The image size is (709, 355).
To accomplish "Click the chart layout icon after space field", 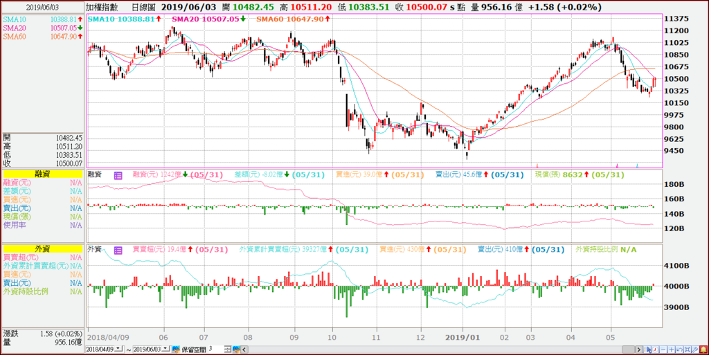I will pos(227,349).
